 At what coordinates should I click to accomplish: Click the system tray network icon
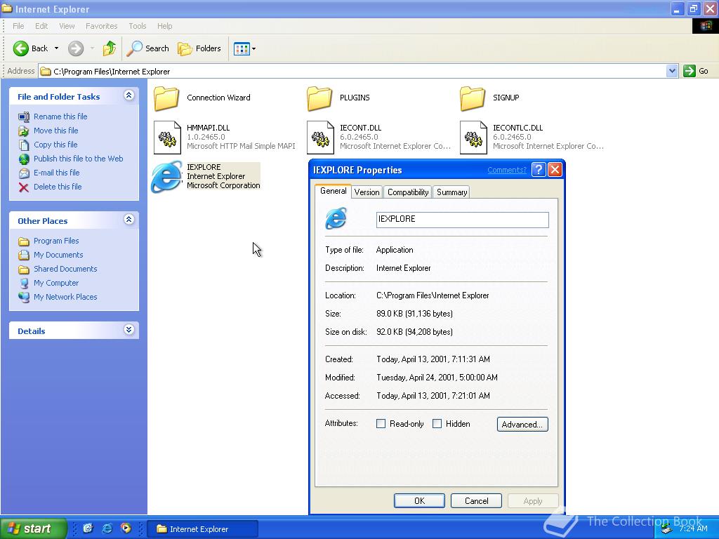[666, 529]
